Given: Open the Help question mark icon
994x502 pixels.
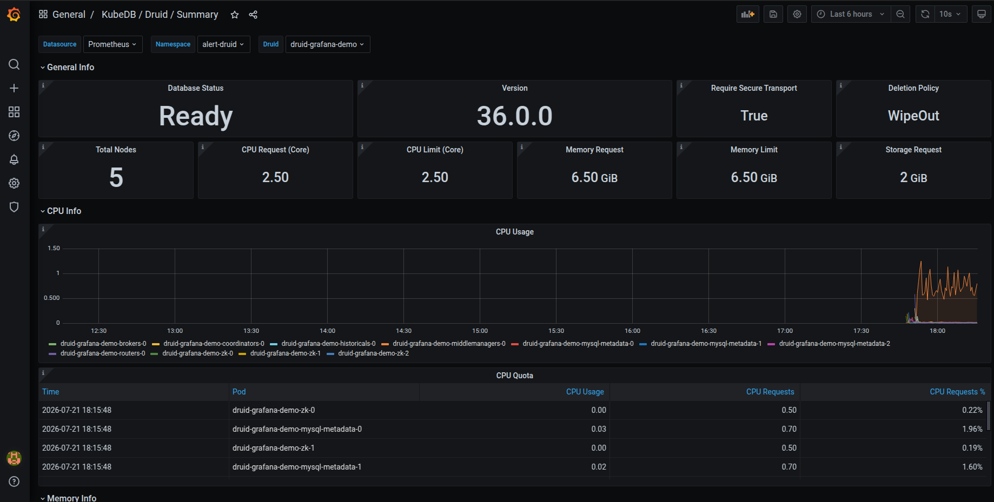Looking at the screenshot, I should 14,481.
